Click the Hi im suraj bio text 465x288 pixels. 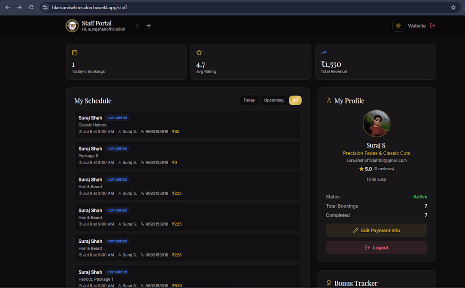click(x=376, y=179)
